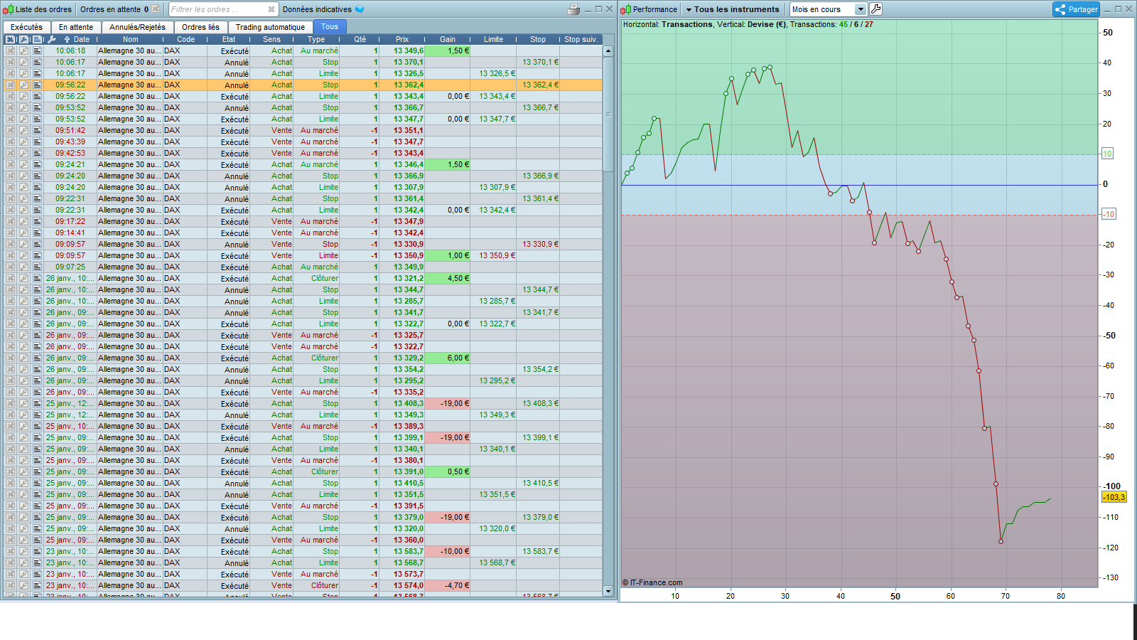The image size is (1137, 640).
Task: Open column settings with the small wrench header icon
Action: click(x=51, y=39)
